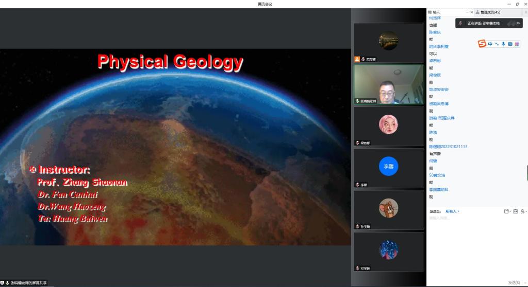Open the file send dropdown in chat toolbar
The image size is (528, 287).
pyautogui.click(x=507, y=211)
